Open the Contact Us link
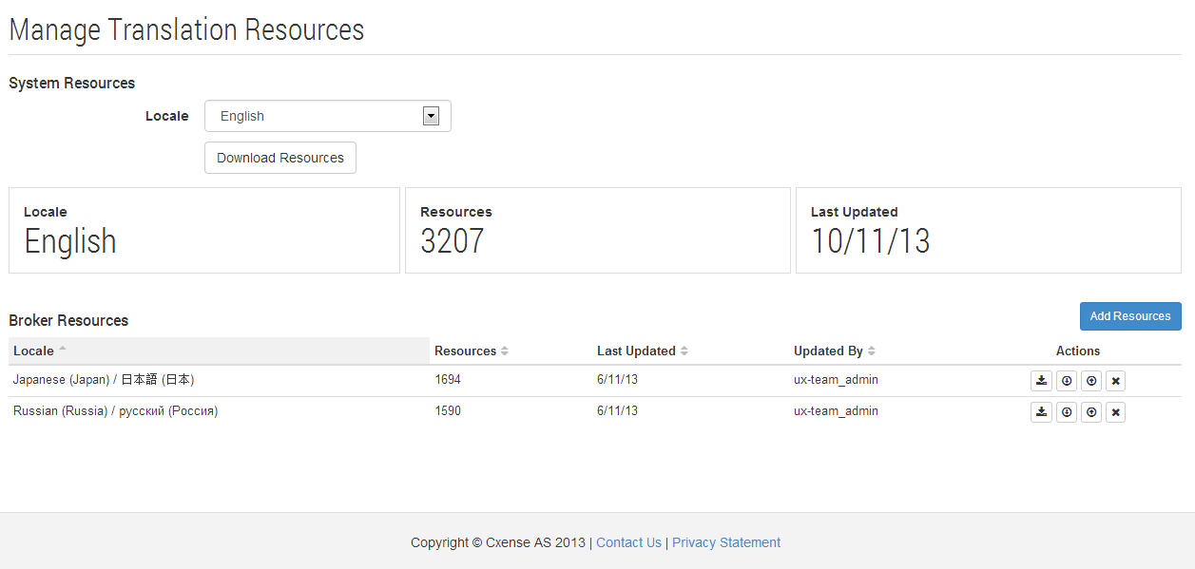Viewport: 1195px width, 569px height. tap(628, 542)
